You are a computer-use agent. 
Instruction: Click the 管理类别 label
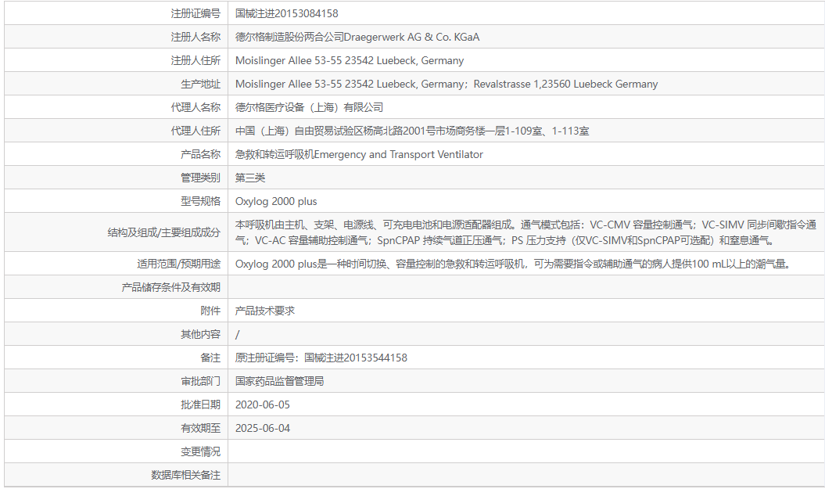pyautogui.click(x=200, y=178)
